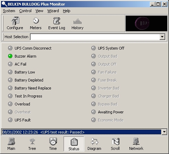Click the Fuse Break indicator light
Screen dimensions: 169x154
pos(93,80)
